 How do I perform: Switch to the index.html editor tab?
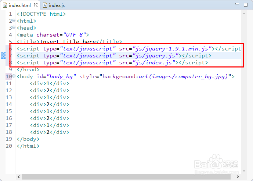tap(20, 5)
